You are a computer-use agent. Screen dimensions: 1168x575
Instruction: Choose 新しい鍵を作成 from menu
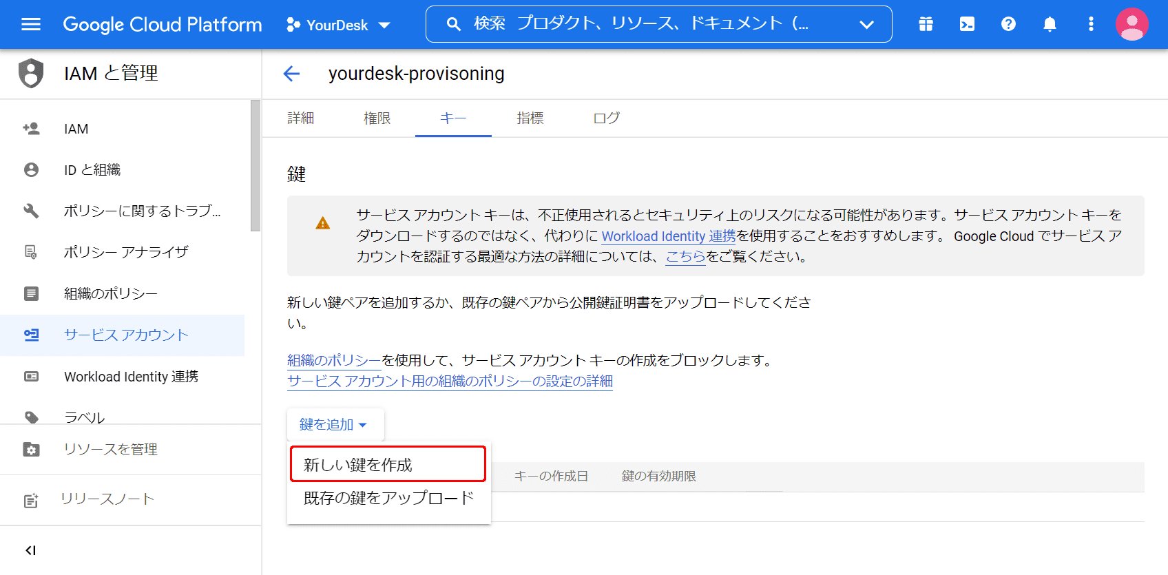pos(388,464)
